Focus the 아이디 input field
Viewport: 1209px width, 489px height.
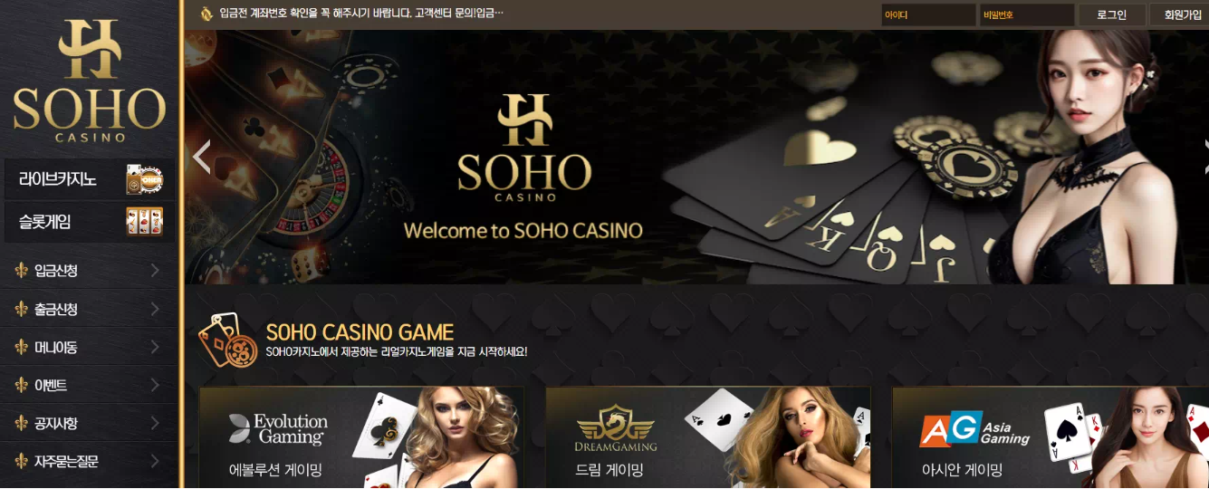[928, 15]
